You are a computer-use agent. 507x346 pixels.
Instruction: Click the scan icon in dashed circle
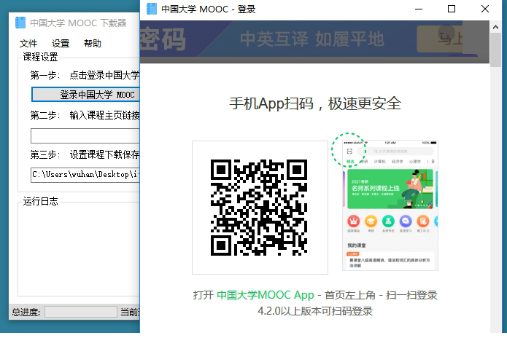tap(349, 151)
